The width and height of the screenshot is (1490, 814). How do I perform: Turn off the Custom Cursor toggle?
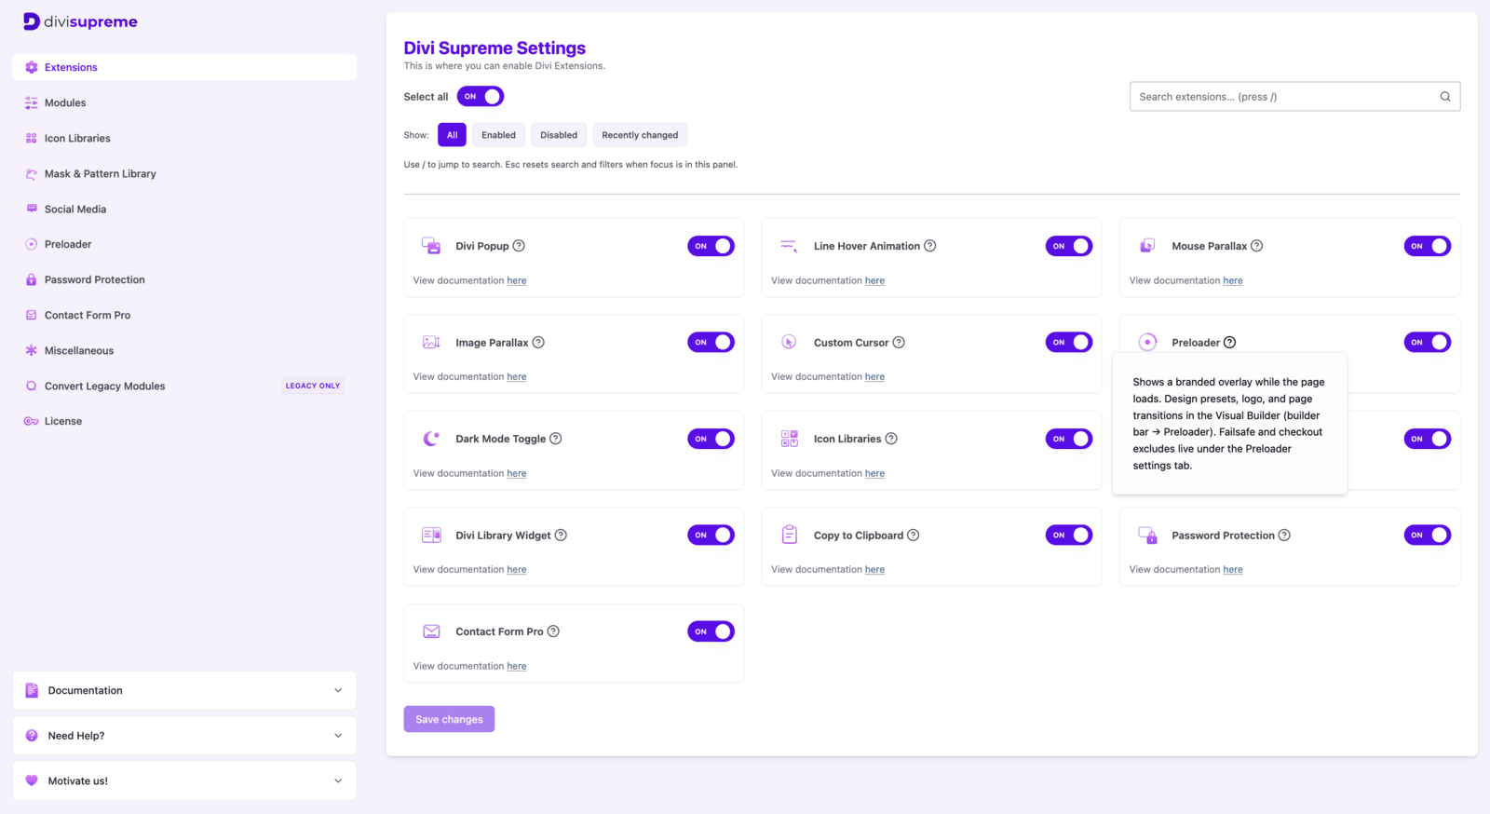coord(1069,343)
